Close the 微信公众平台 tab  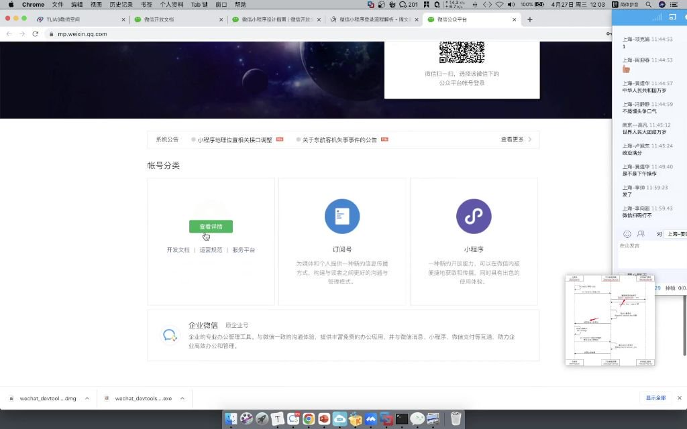tap(514, 19)
